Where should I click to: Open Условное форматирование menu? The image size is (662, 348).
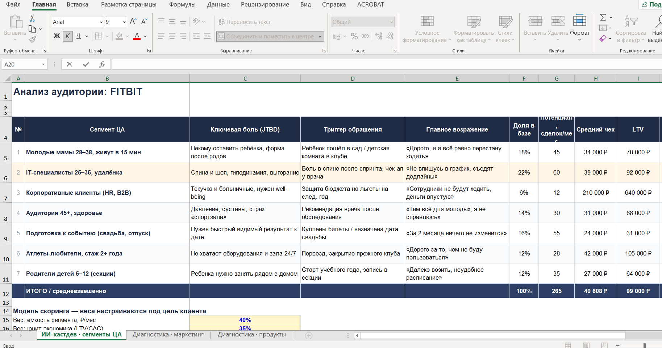(427, 29)
